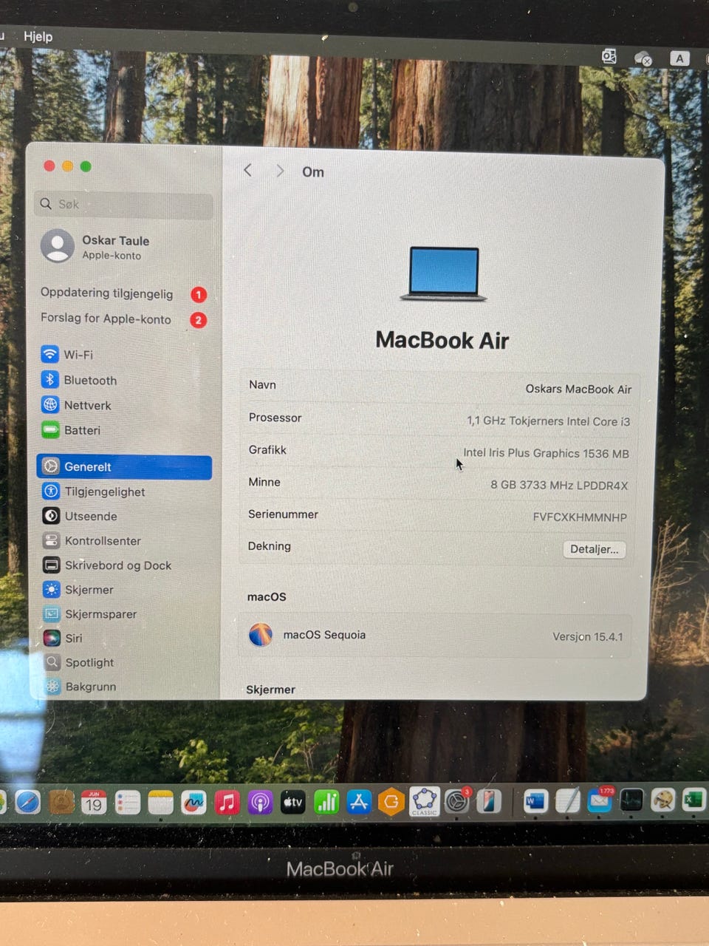Screen dimensions: 709x946
Task: Open Notes from the Dock
Action: click(160, 802)
